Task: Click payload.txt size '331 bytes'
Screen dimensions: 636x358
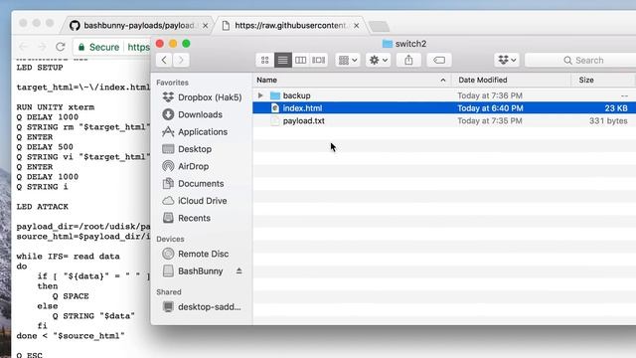Action: [608, 121]
